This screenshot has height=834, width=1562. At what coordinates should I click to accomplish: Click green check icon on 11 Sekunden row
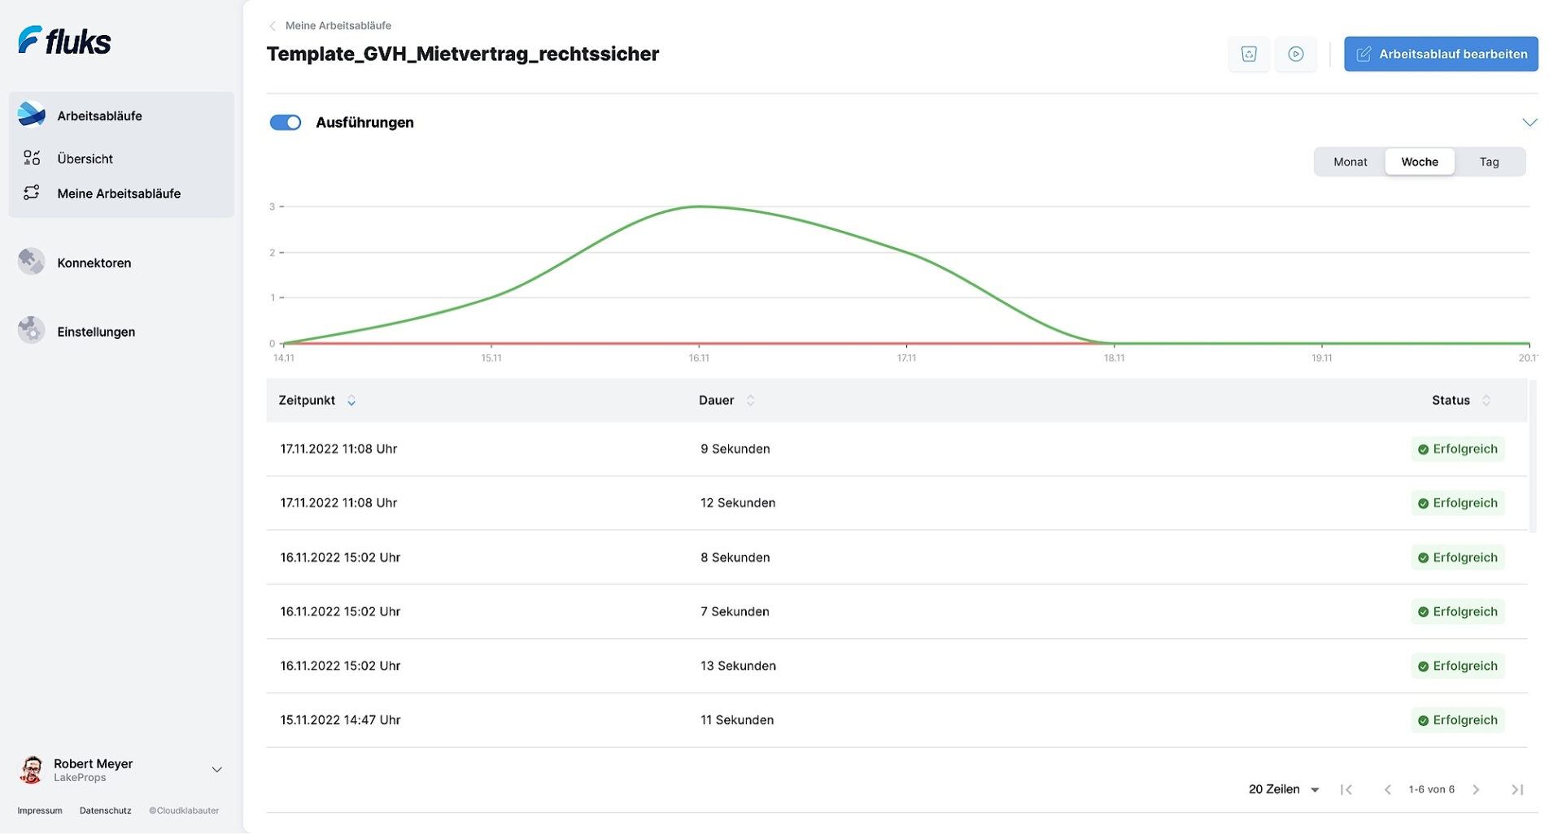(1423, 720)
